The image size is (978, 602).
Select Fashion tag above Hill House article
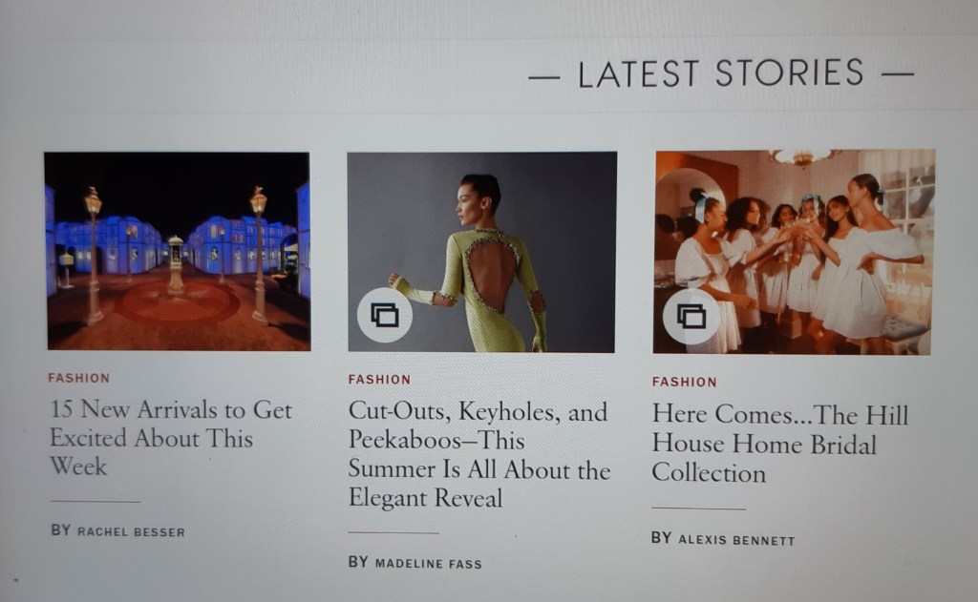click(684, 382)
